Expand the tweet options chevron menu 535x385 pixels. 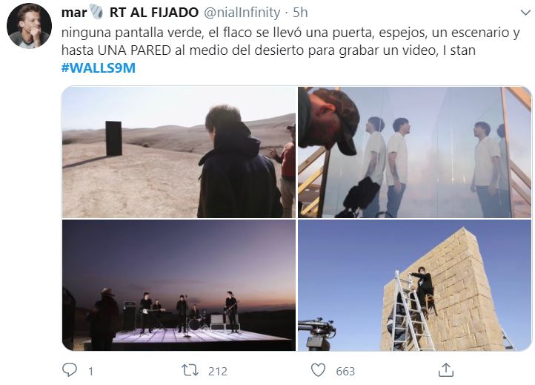(525, 13)
